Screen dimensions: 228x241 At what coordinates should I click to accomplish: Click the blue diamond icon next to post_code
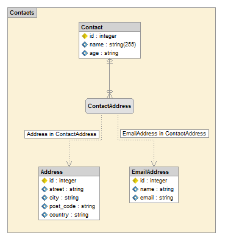point(45,206)
